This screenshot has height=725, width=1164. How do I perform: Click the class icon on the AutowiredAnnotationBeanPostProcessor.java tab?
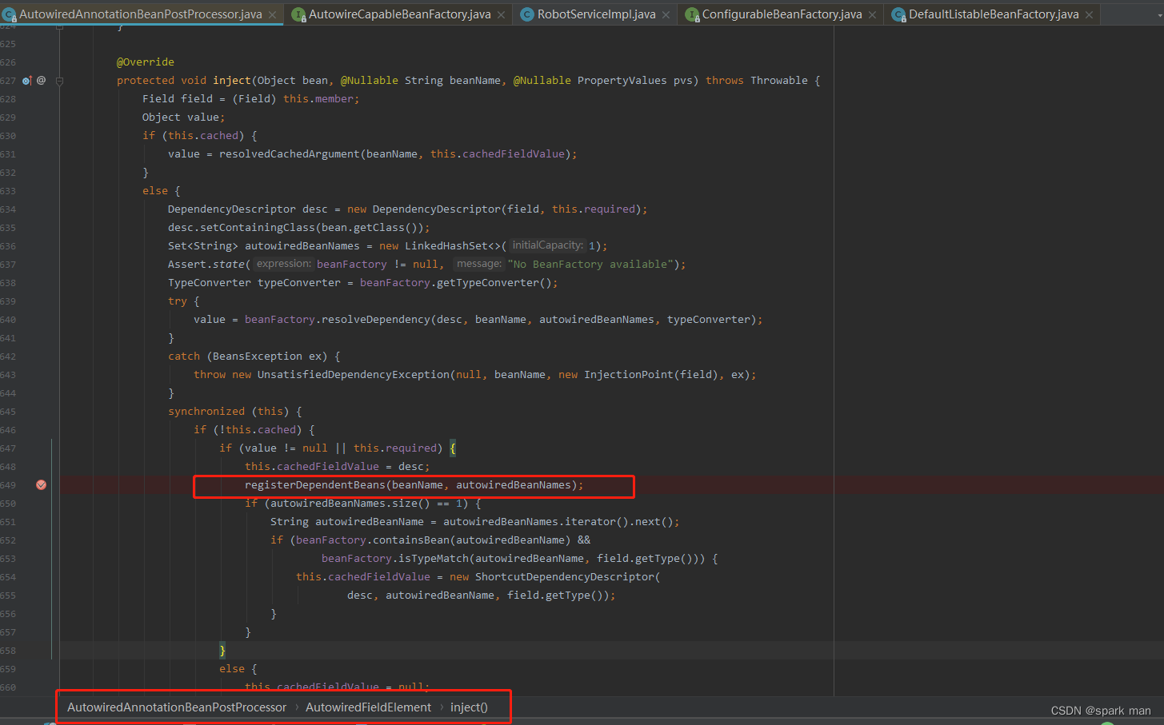tap(10, 14)
